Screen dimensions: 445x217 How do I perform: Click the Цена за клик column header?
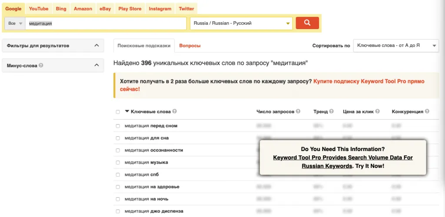click(359, 112)
